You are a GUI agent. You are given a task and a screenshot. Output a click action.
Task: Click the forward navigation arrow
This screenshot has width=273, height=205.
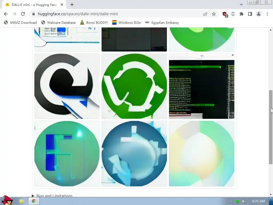point(14,14)
